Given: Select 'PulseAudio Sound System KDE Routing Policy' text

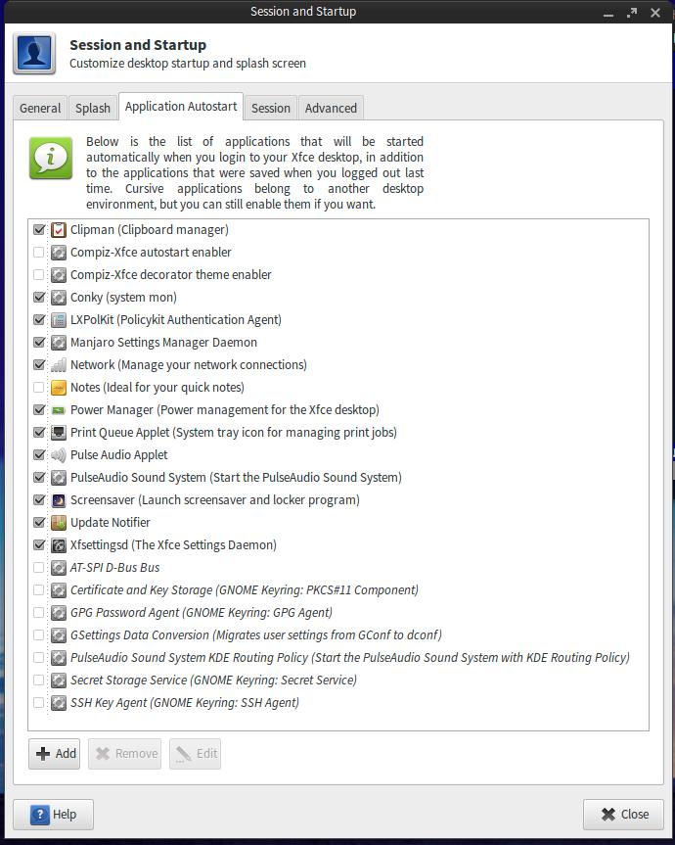Looking at the screenshot, I should point(350,657).
